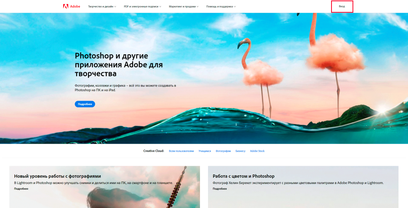This screenshot has width=408, height=208.
Task: Click the Новый уровень работы с фотографиями heading
Action: tap(57, 176)
